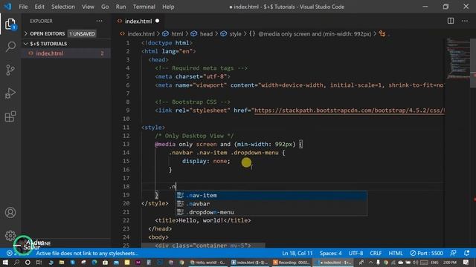The width and height of the screenshot is (476, 267).
Task: Open the Search view in activity bar
Action: [10, 47]
